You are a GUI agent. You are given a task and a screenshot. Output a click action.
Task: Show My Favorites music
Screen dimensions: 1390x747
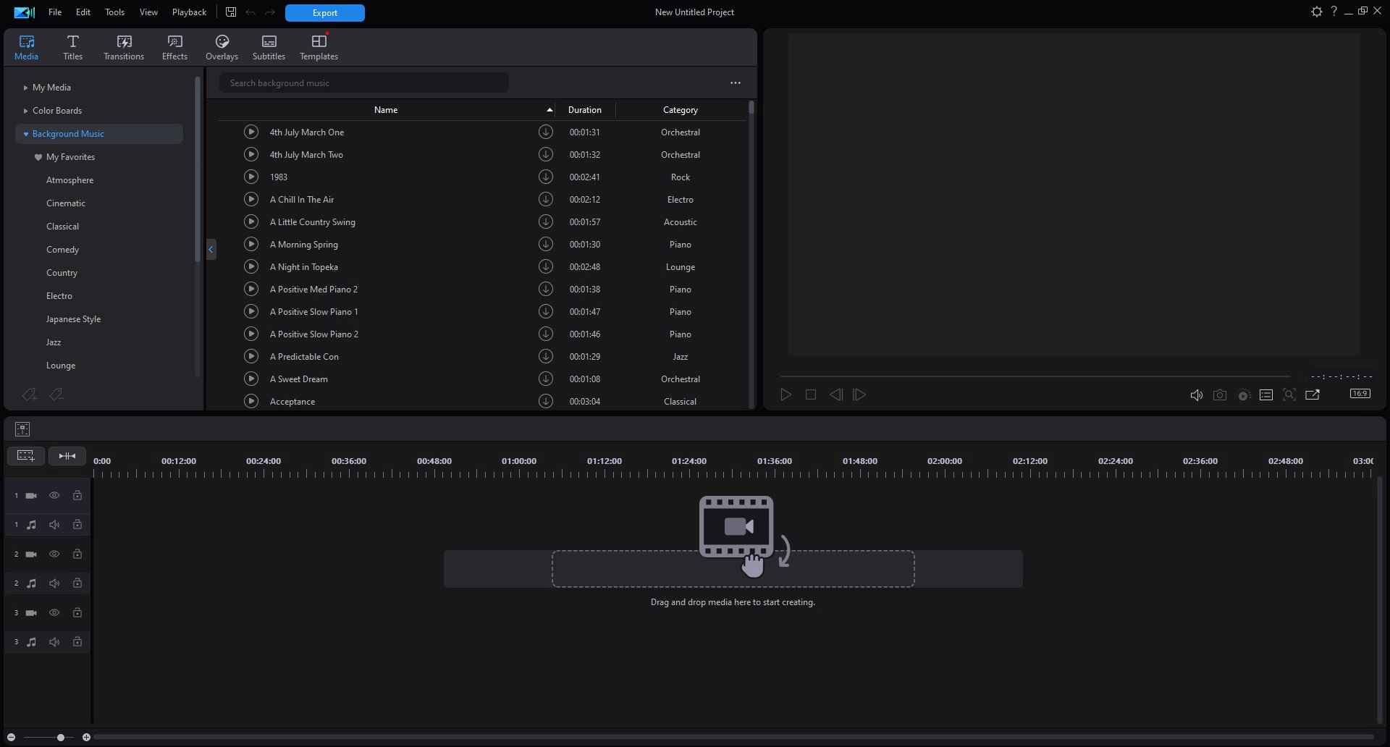click(x=70, y=157)
